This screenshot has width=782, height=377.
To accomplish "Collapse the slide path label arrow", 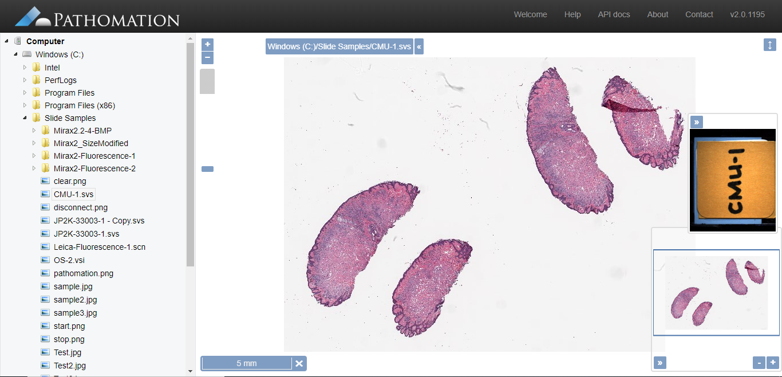I will tap(419, 46).
